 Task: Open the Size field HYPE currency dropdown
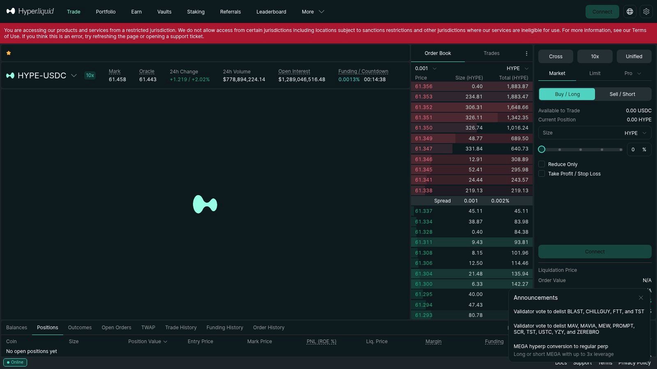point(636,133)
